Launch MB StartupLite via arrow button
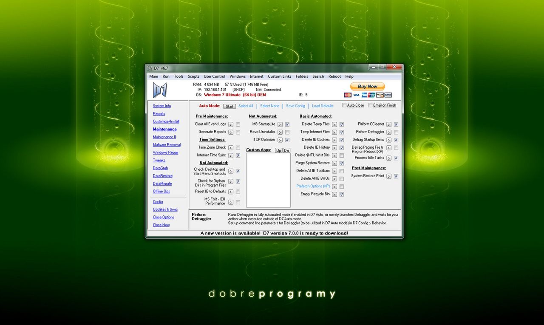The image size is (544, 325). [280, 124]
